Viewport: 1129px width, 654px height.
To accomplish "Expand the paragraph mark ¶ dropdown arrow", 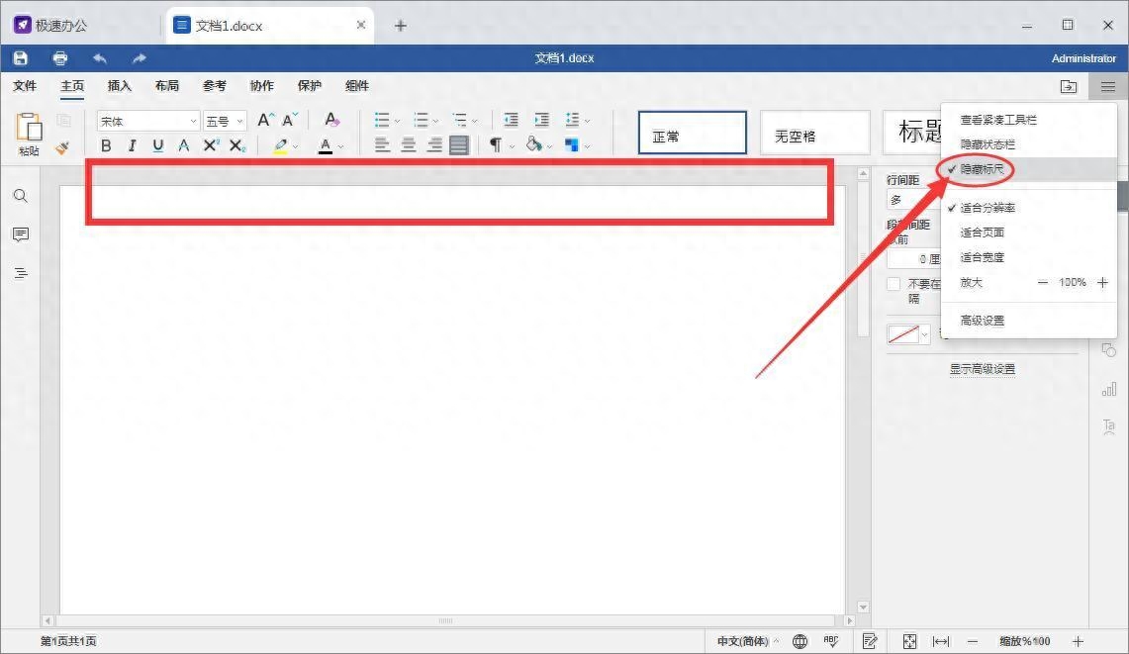I will coord(512,146).
